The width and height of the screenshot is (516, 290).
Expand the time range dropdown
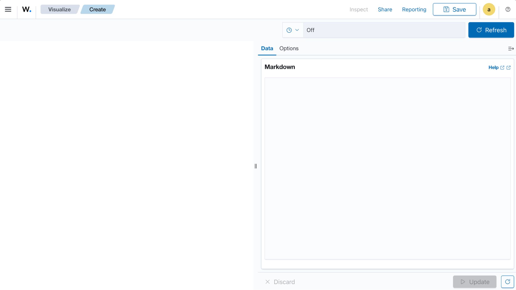[x=297, y=30]
